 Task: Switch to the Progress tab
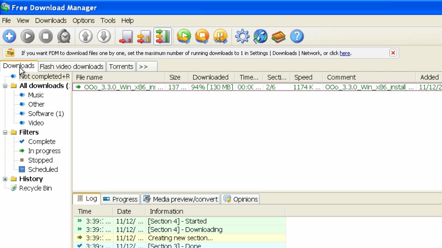121,199
